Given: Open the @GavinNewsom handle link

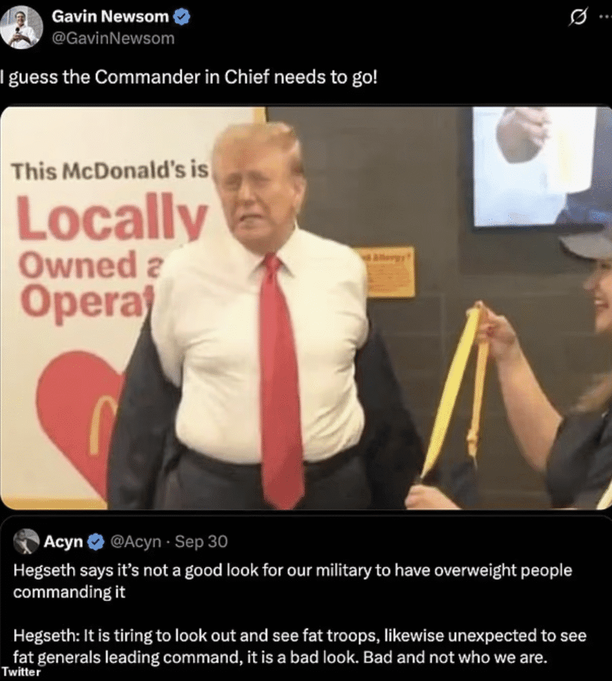Looking at the screenshot, I should pos(113,39).
